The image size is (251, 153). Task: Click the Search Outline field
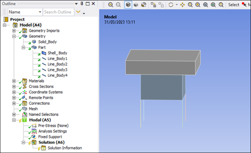57,12
